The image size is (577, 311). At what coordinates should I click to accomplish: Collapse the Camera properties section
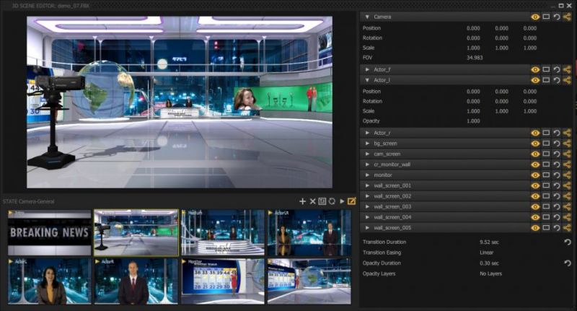click(x=367, y=17)
